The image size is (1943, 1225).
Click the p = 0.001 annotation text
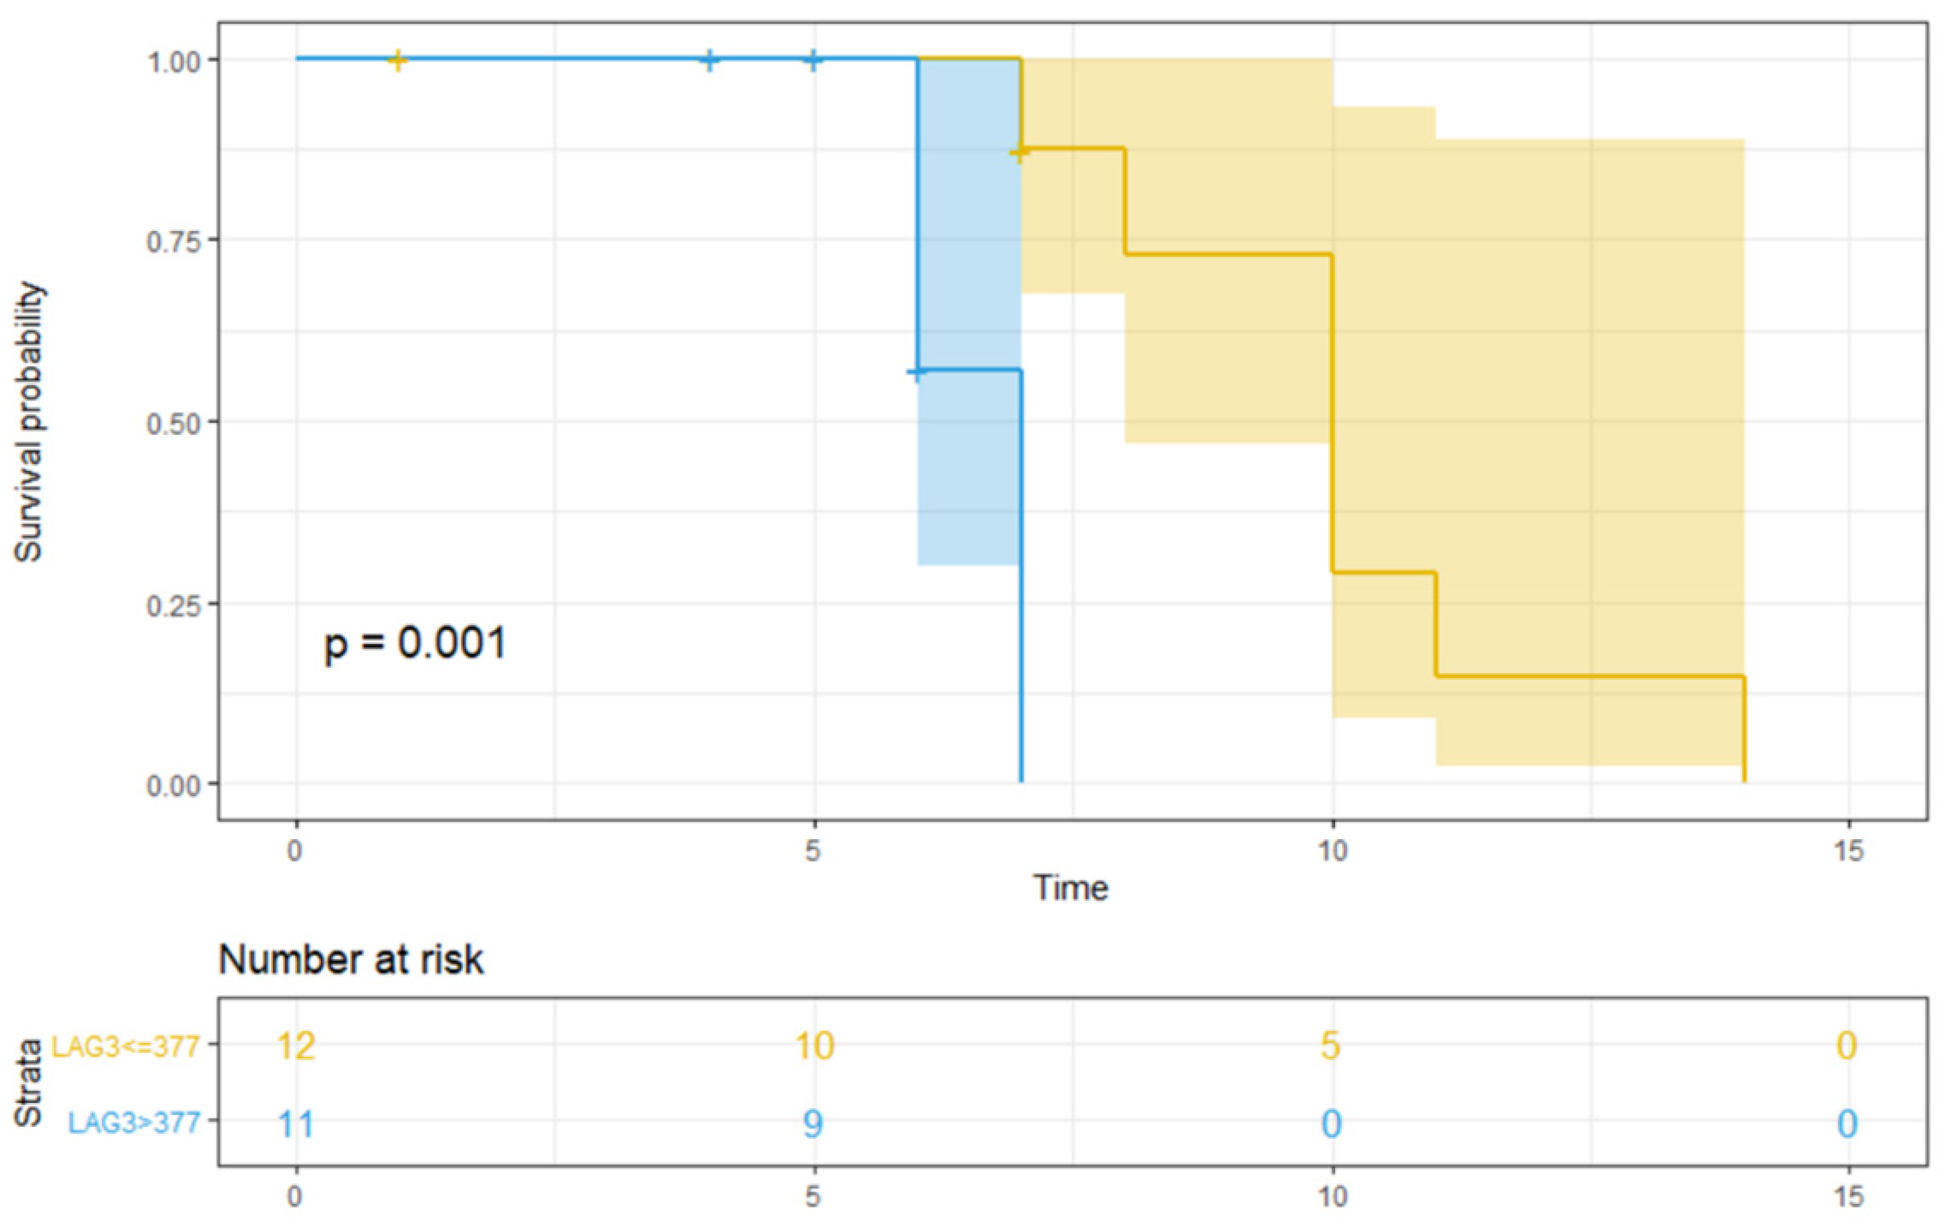click(415, 645)
